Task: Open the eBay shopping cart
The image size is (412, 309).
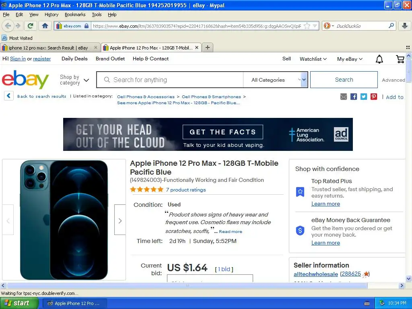Action: click(x=400, y=59)
